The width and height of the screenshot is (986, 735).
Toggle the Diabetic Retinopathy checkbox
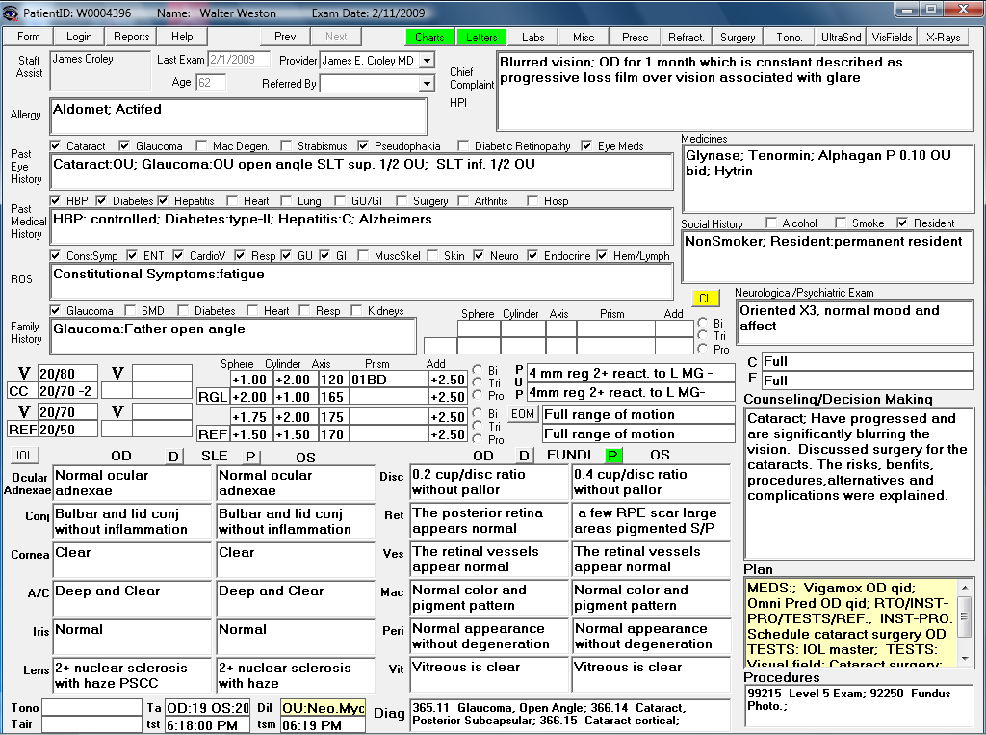463,146
